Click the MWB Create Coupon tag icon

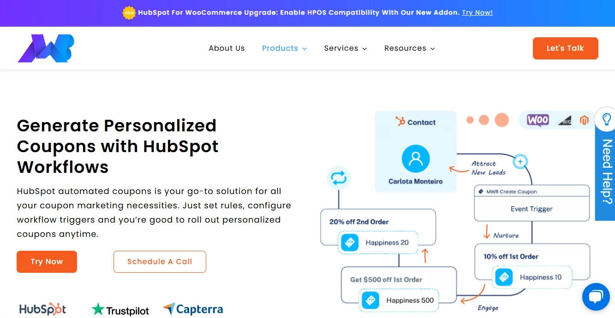(481, 192)
